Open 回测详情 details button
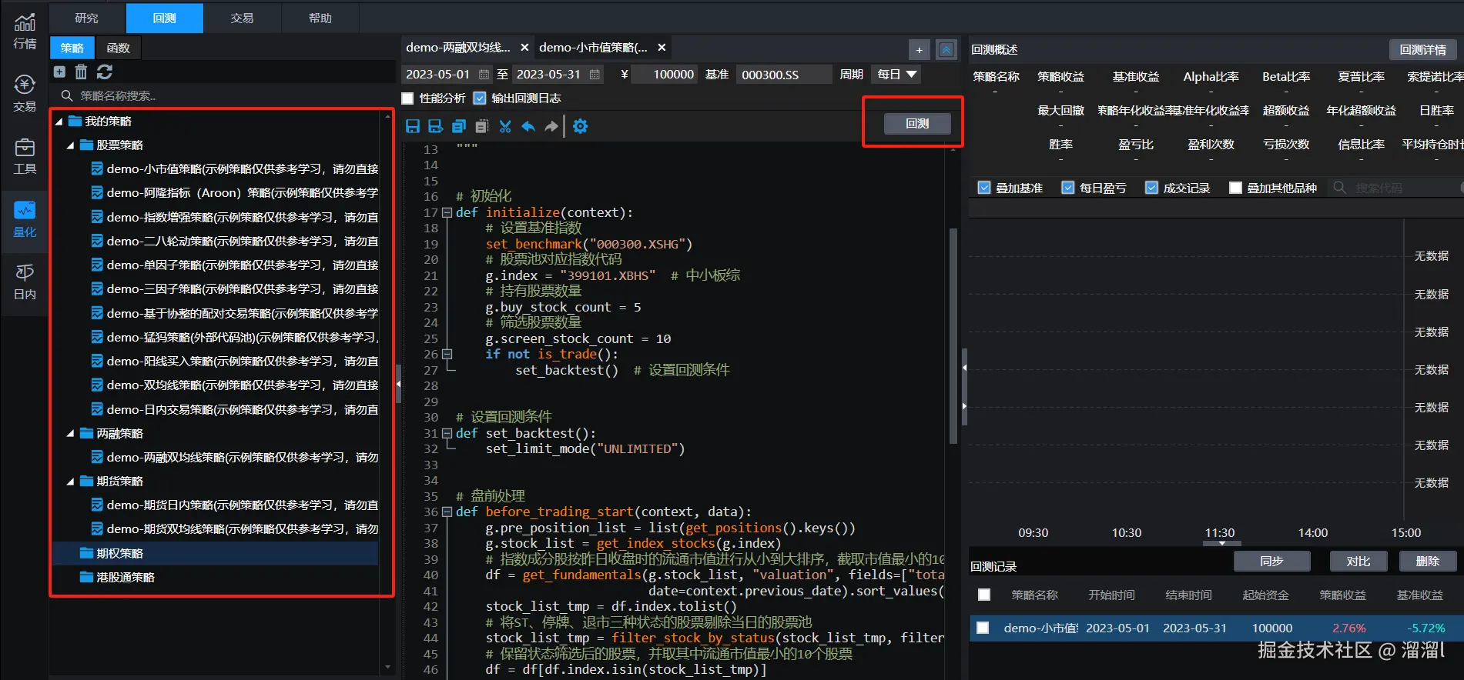This screenshot has width=1464, height=680. 1422,50
